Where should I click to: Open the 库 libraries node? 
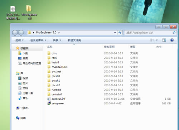(x=19, y=73)
